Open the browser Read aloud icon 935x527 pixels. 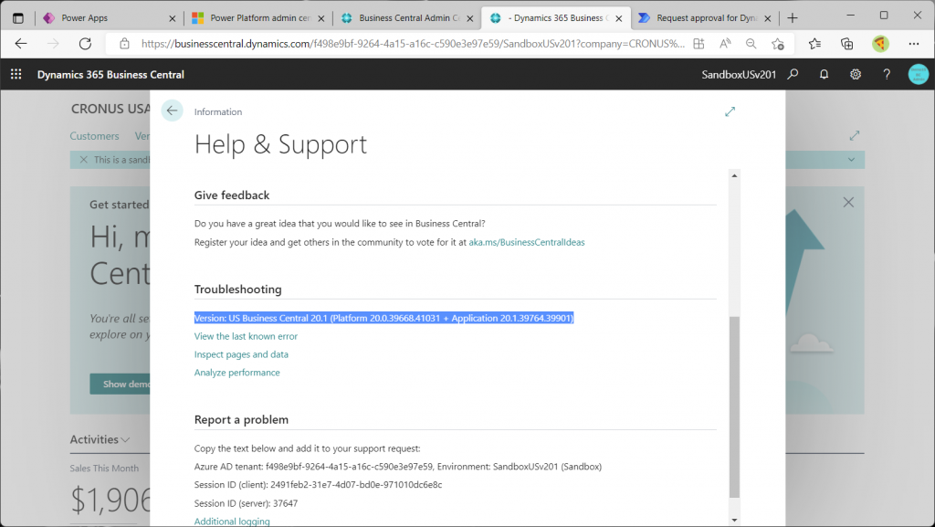click(x=725, y=44)
